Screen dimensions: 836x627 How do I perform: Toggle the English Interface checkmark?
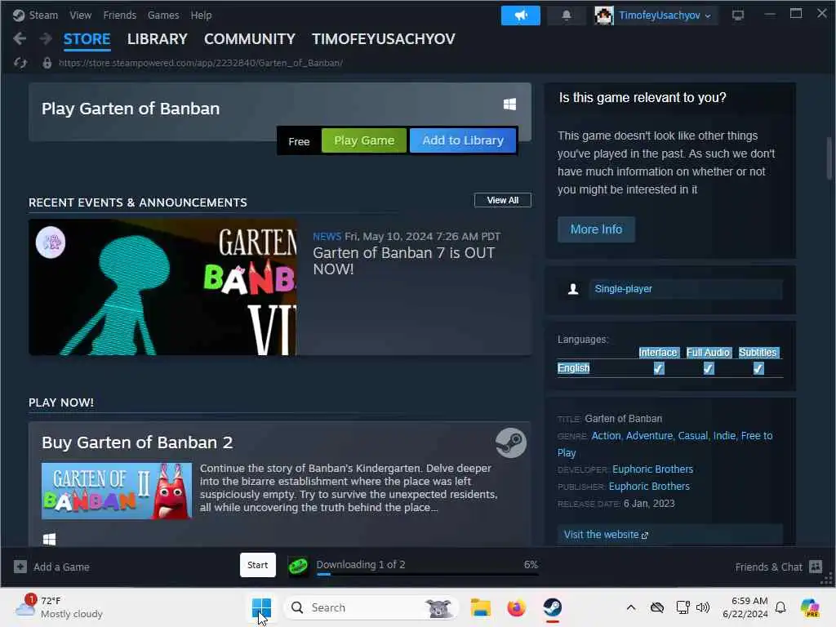pyautogui.click(x=659, y=368)
